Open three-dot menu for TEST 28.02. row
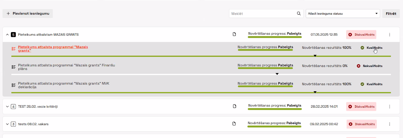This screenshot has width=403, height=138. click(390, 107)
